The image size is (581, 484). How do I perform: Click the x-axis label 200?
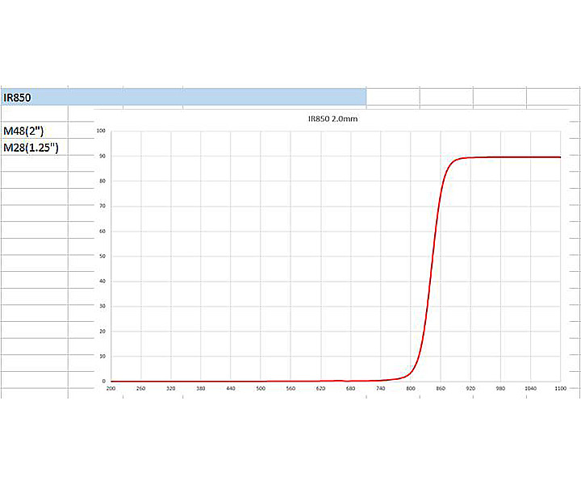coord(111,390)
